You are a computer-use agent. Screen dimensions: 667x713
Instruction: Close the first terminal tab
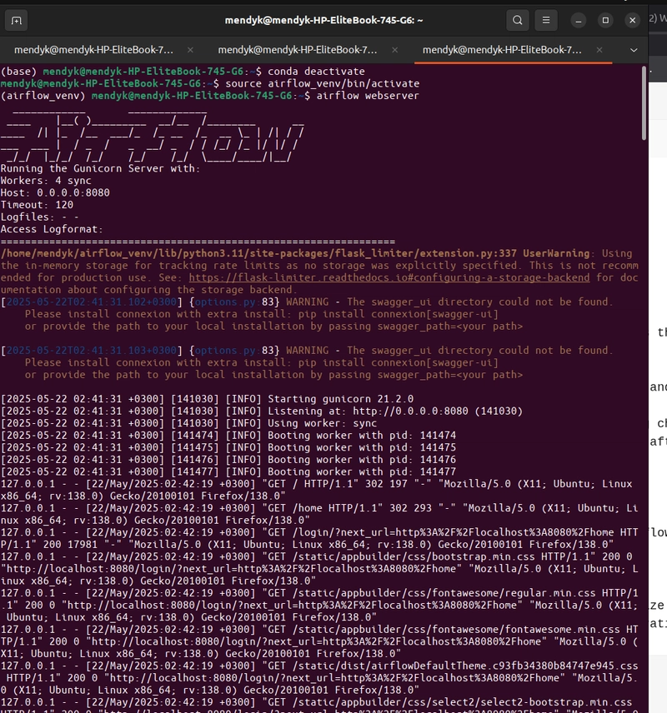tap(190, 50)
